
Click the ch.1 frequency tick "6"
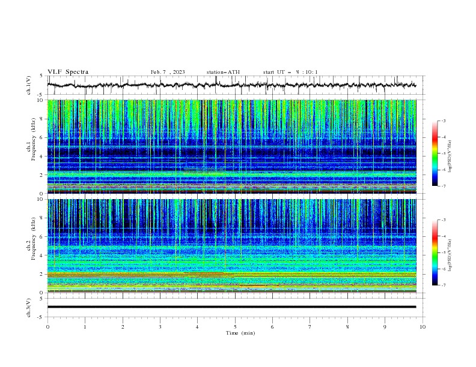(42, 138)
